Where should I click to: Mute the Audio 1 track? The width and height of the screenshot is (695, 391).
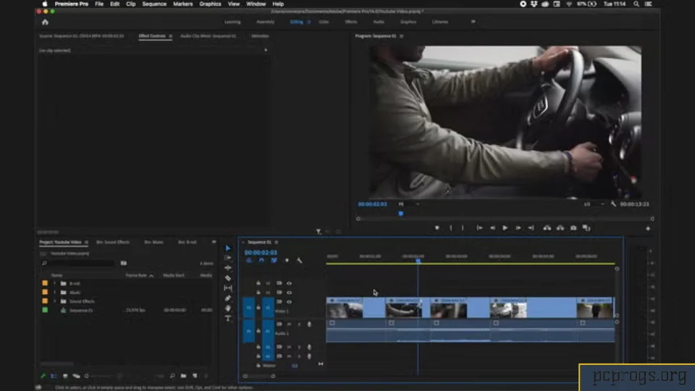click(290, 324)
